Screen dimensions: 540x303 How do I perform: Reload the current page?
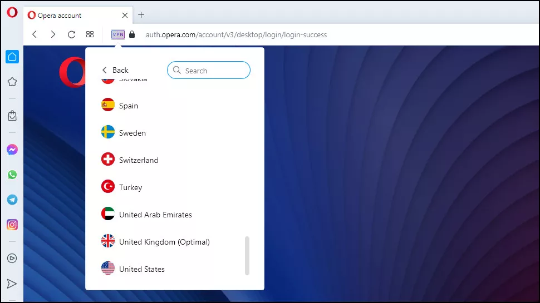coord(71,34)
